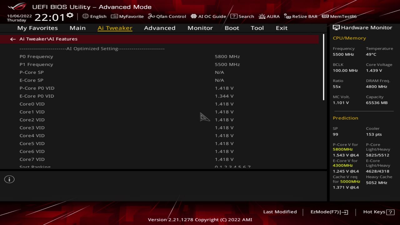Click the English language label
Image resolution: width=400 pixels, height=225 pixels.
pos(98,16)
